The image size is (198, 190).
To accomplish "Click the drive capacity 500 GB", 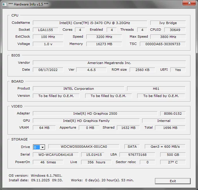I will pos(173,155).
